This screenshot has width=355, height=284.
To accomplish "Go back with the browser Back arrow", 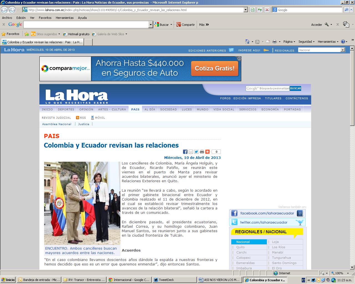I will click(x=4, y=10).
